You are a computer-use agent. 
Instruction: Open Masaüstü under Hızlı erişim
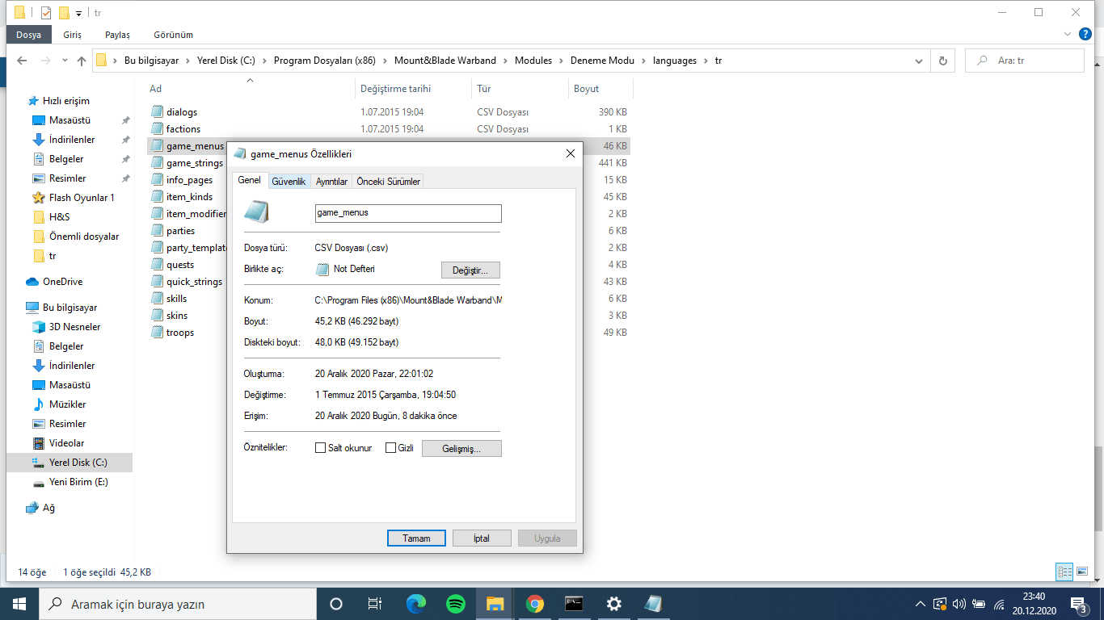click(70, 120)
